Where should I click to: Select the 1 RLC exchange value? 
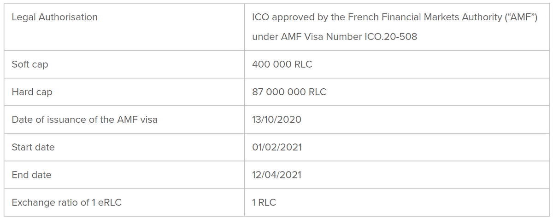(x=264, y=202)
